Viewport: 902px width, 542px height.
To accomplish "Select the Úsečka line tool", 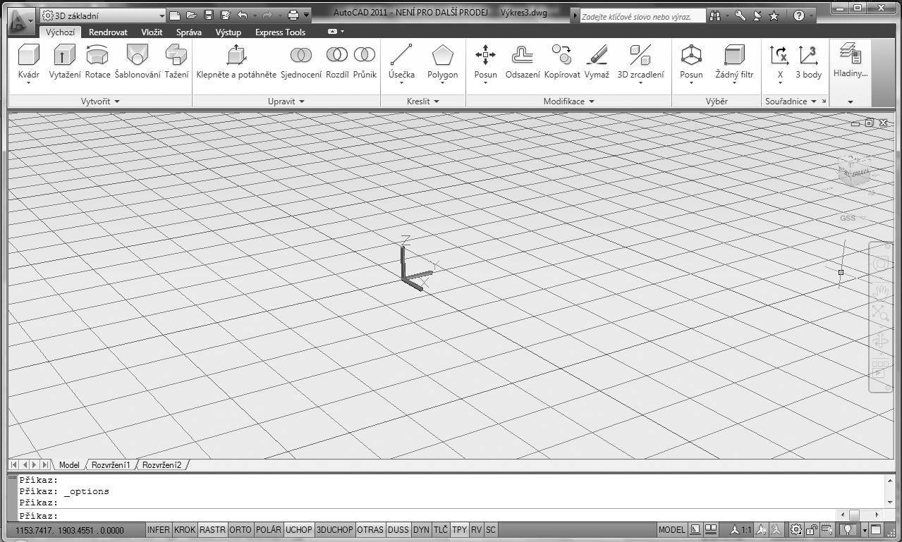I will point(401,62).
